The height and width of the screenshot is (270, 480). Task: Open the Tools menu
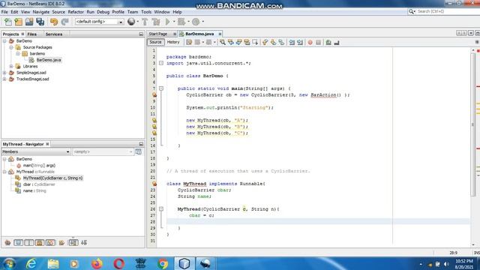click(x=146, y=12)
